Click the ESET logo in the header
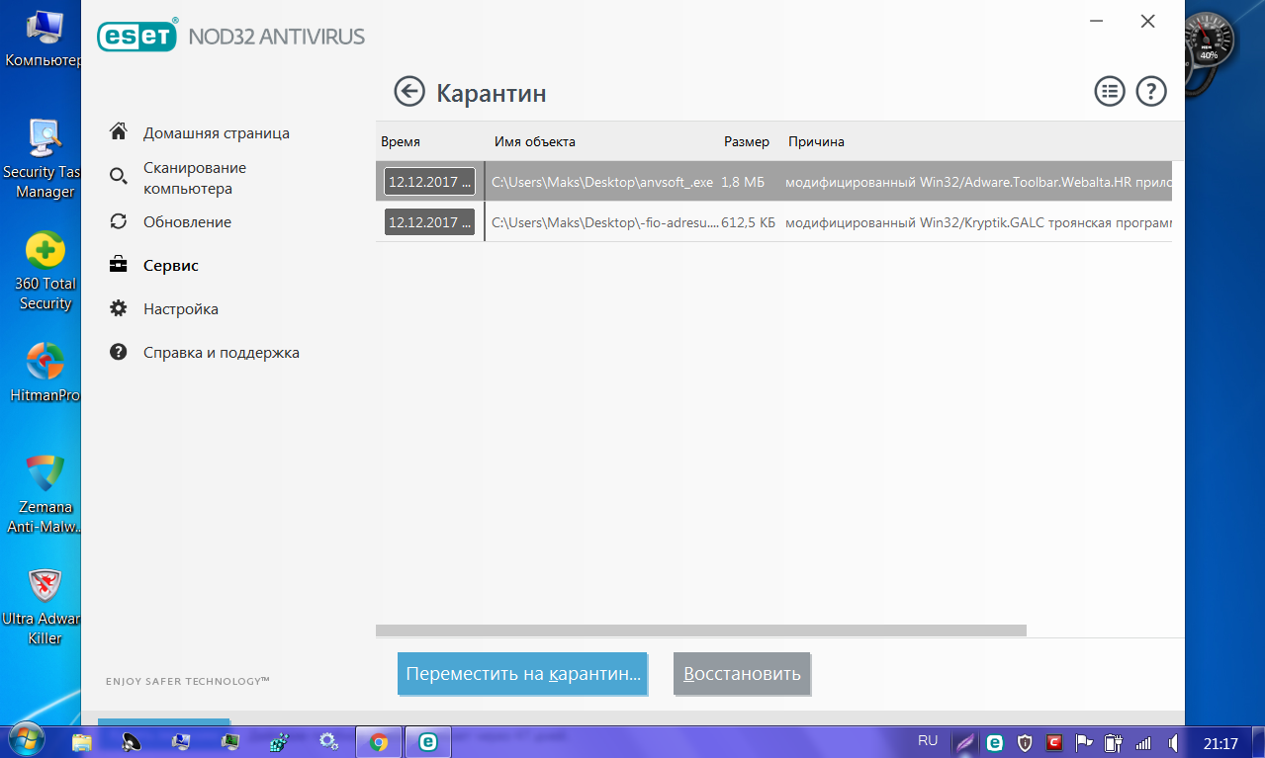Image resolution: width=1265 pixels, height=758 pixels. tap(136, 37)
